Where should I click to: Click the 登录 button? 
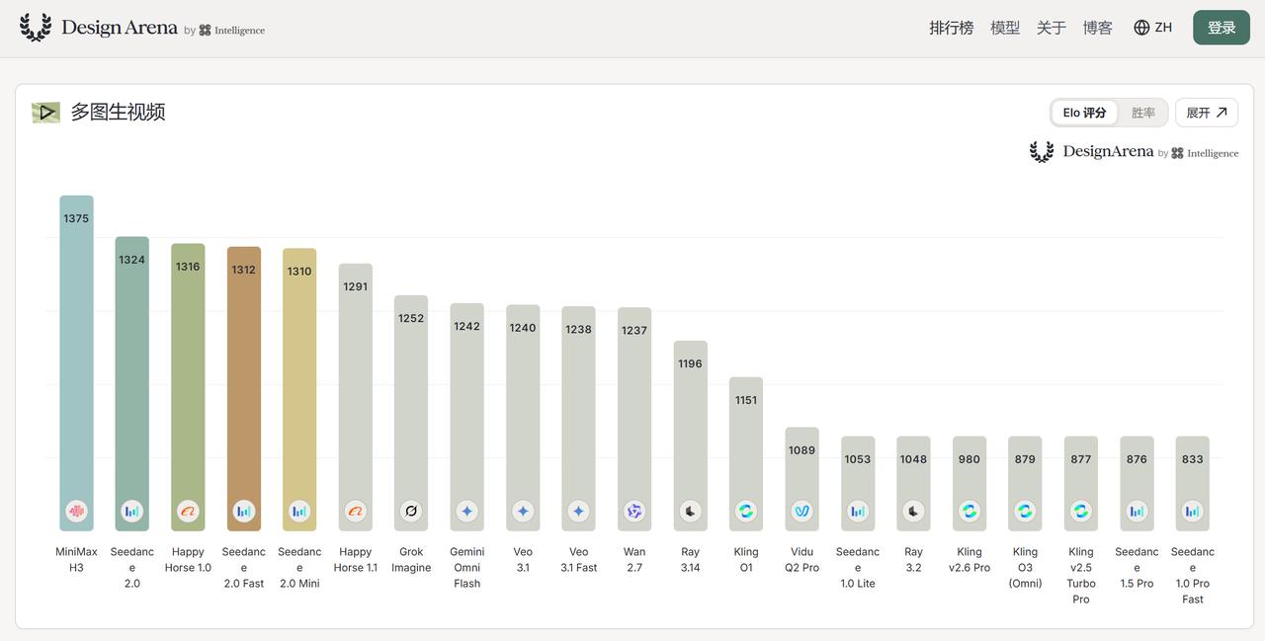[x=1222, y=28]
